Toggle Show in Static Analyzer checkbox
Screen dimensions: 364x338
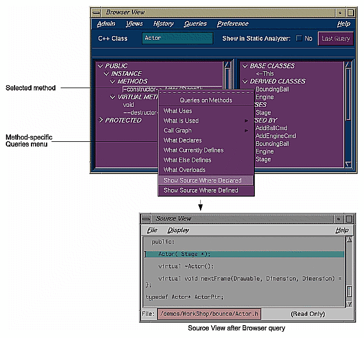pos(299,39)
